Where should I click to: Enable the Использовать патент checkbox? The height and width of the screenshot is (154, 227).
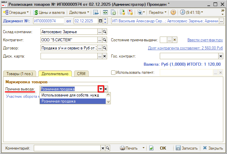[113, 72]
